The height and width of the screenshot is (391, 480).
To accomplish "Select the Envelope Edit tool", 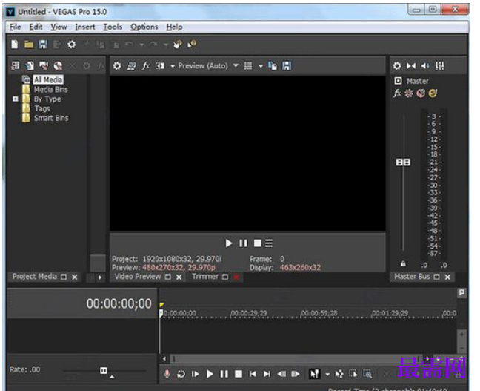I will [339, 374].
